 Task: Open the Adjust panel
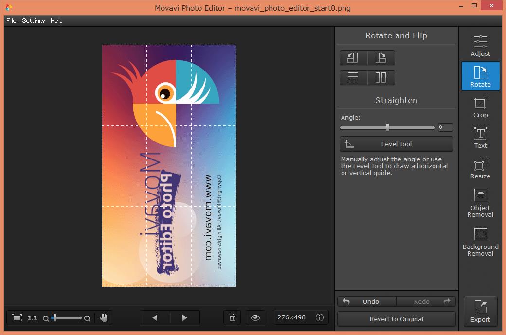point(481,46)
